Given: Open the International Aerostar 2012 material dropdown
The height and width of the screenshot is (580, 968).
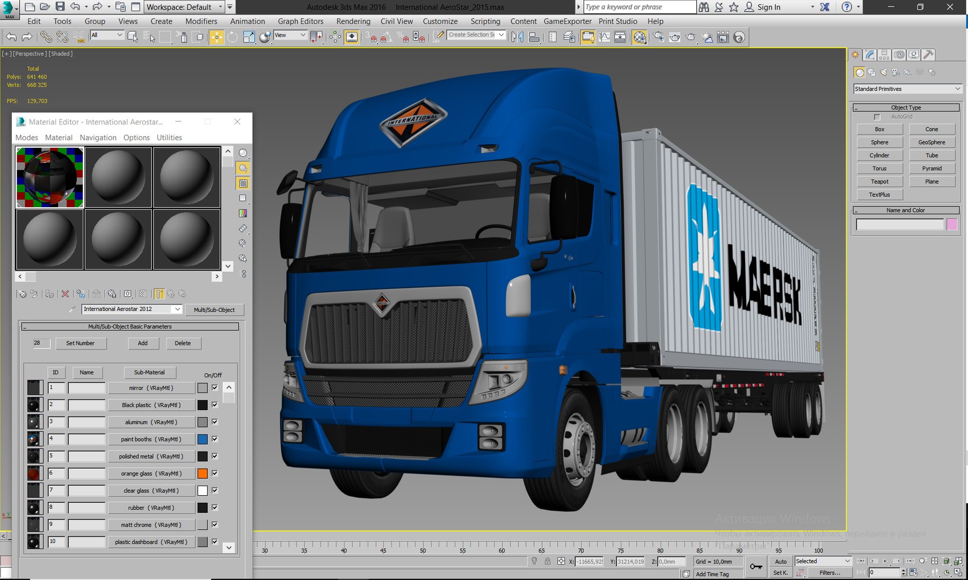Looking at the screenshot, I should click(x=132, y=309).
